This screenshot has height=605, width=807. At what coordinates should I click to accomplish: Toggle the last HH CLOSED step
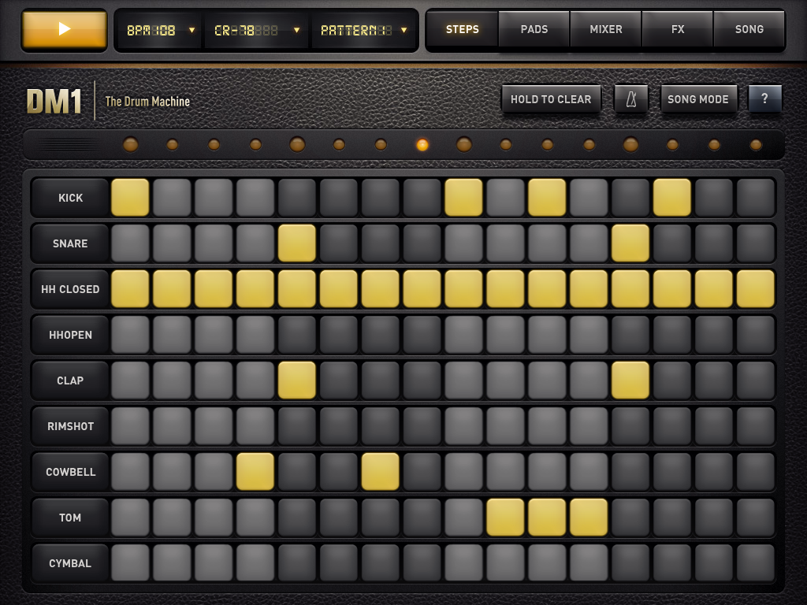(x=756, y=289)
